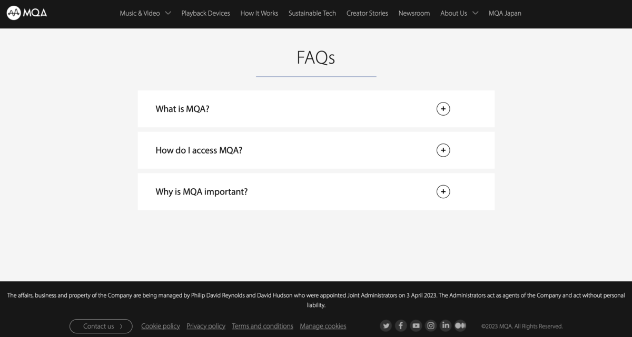Expand "Why is MQA important?" plus icon
The height and width of the screenshot is (337, 632).
coord(443,192)
